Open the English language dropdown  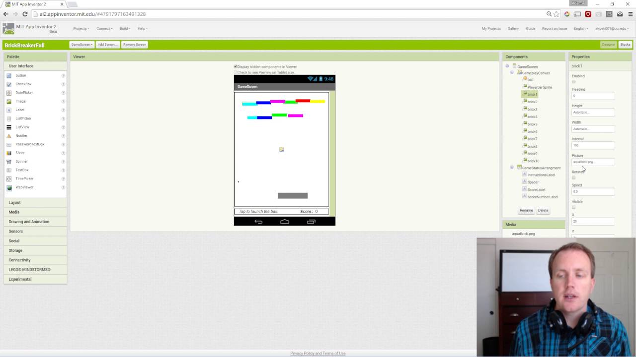click(x=581, y=28)
